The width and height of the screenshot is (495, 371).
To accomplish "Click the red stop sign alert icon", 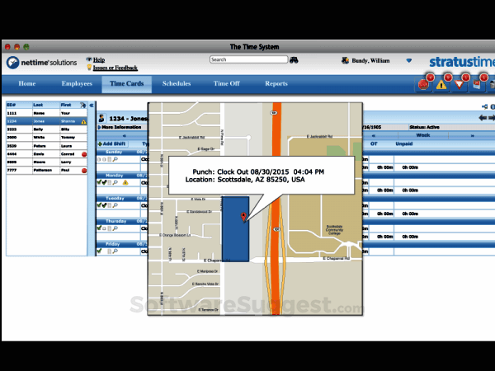I will point(424,82).
